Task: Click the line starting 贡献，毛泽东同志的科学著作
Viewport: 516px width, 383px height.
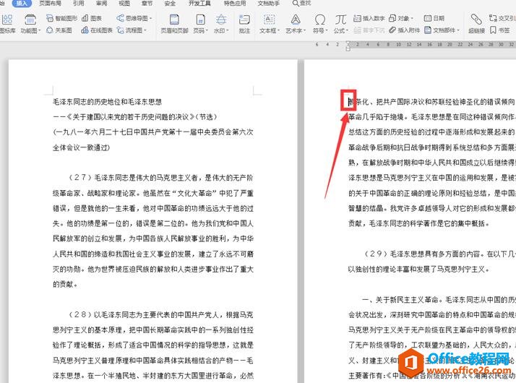Action: (x=418, y=223)
